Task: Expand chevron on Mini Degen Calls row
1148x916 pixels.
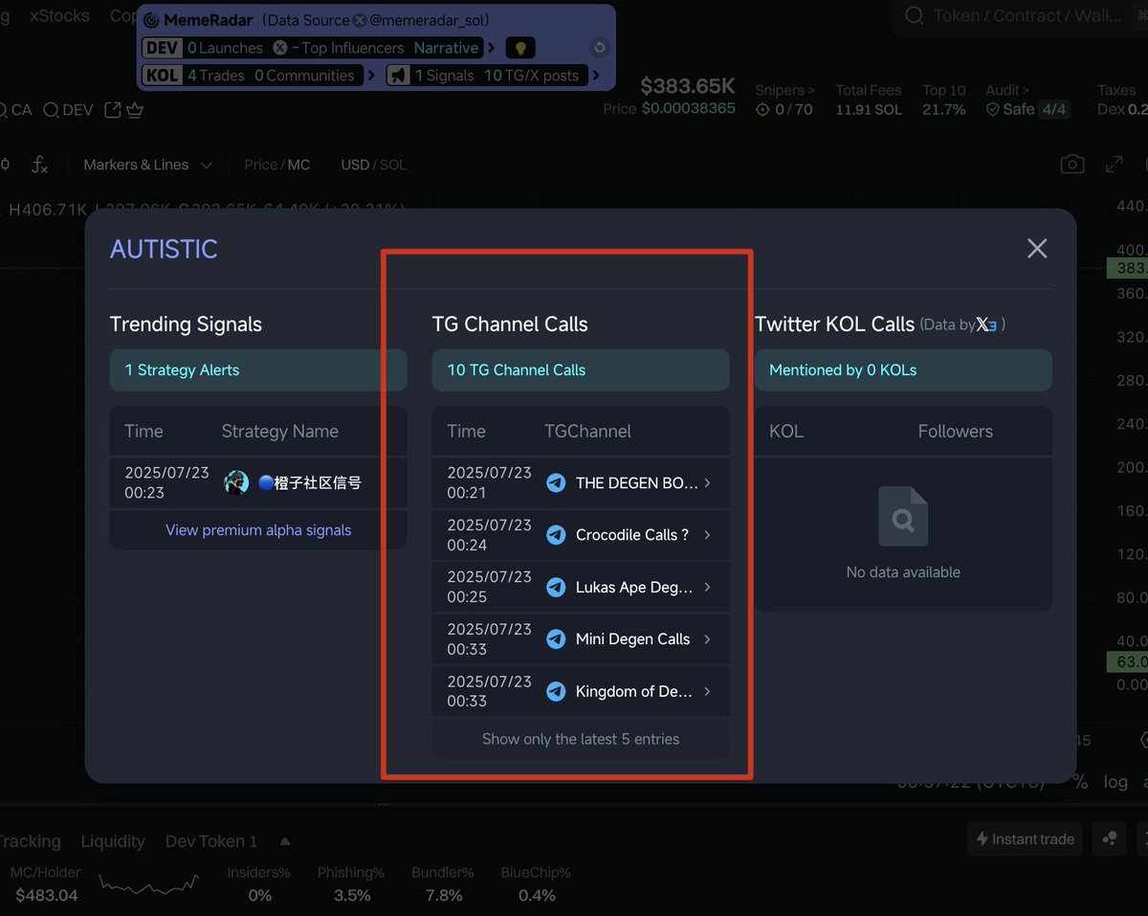Action: pyautogui.click(x=707, y=638)
